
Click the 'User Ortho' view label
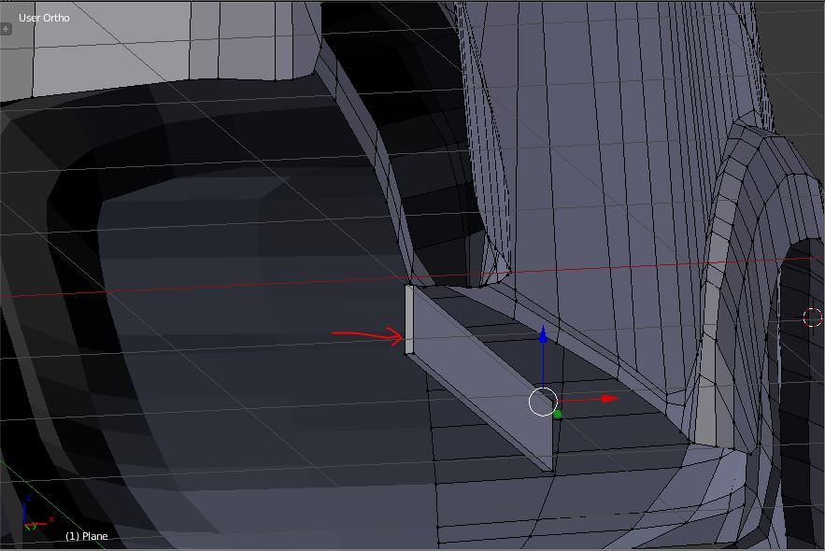pos(44,18)
